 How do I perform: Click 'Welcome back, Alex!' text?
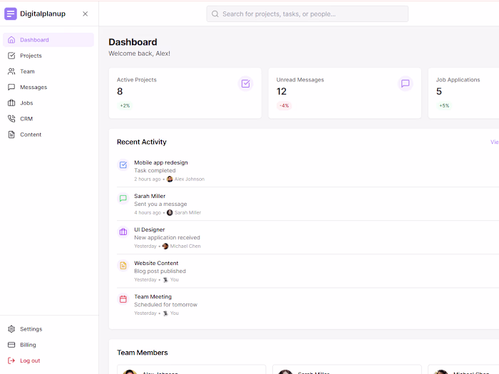[140, 53]
